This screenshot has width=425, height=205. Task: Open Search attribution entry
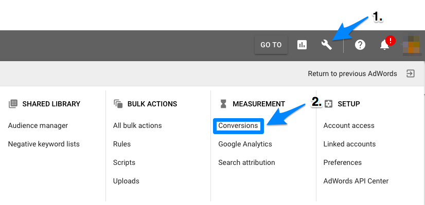246,162
